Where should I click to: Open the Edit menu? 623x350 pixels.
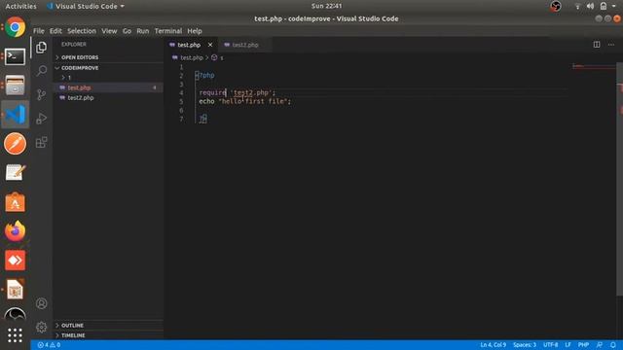(55, 31)
